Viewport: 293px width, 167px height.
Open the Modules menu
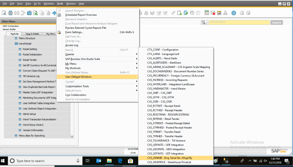click(49, 4)
